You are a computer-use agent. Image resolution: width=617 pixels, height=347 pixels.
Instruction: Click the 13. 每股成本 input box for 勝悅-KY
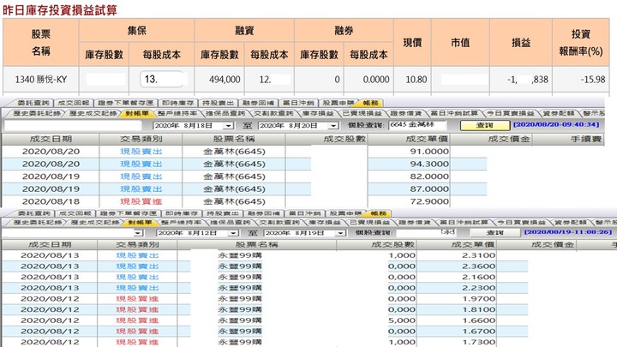(x=162, y=79)
